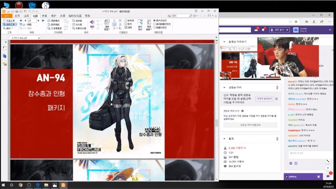The width and height of the screenshot is (336, 189).
Task: Add page to favorites star in Edge
Action: point(296,22)
